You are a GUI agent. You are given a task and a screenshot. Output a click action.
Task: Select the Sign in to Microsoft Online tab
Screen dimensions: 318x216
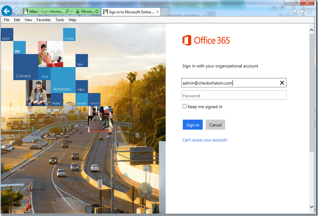131,12
